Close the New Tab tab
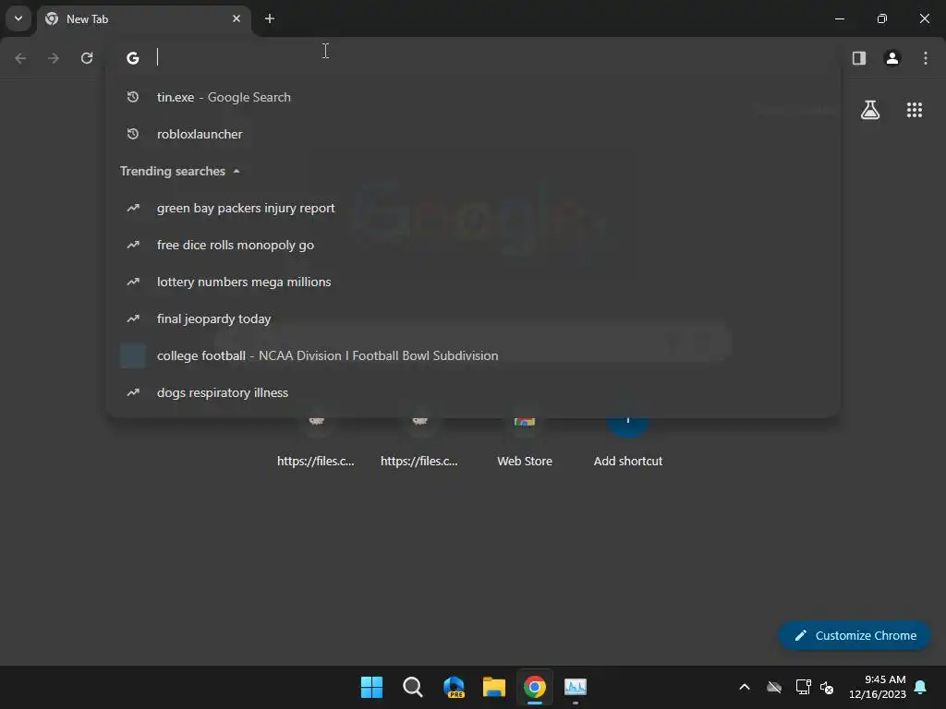 [236, 18]
